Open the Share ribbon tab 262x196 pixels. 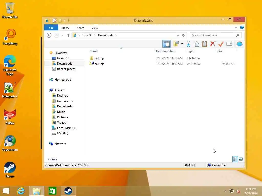(80, 28)
